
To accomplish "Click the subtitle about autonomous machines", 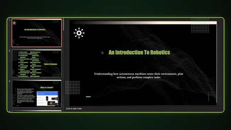I will [139, 76].
